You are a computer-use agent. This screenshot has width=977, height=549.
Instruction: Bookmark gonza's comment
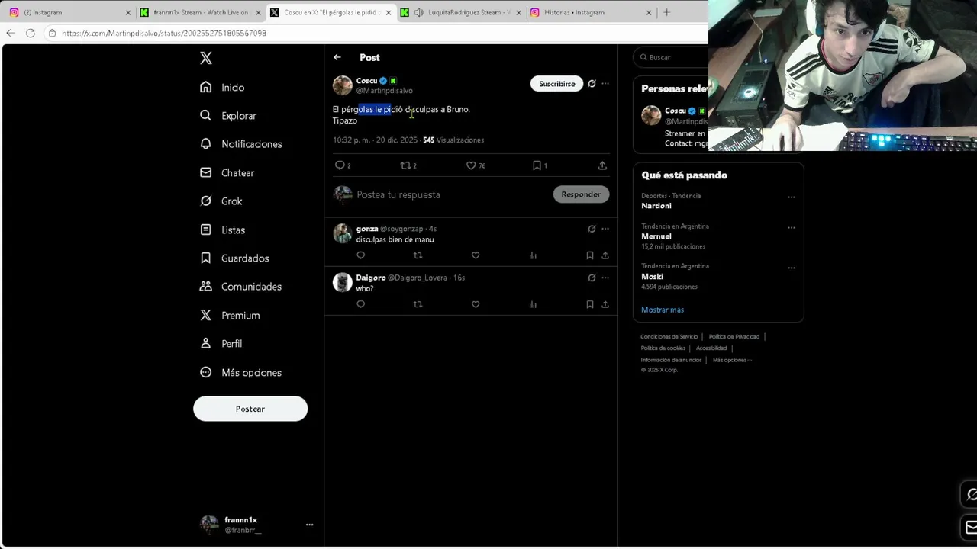tap(590, 255)
